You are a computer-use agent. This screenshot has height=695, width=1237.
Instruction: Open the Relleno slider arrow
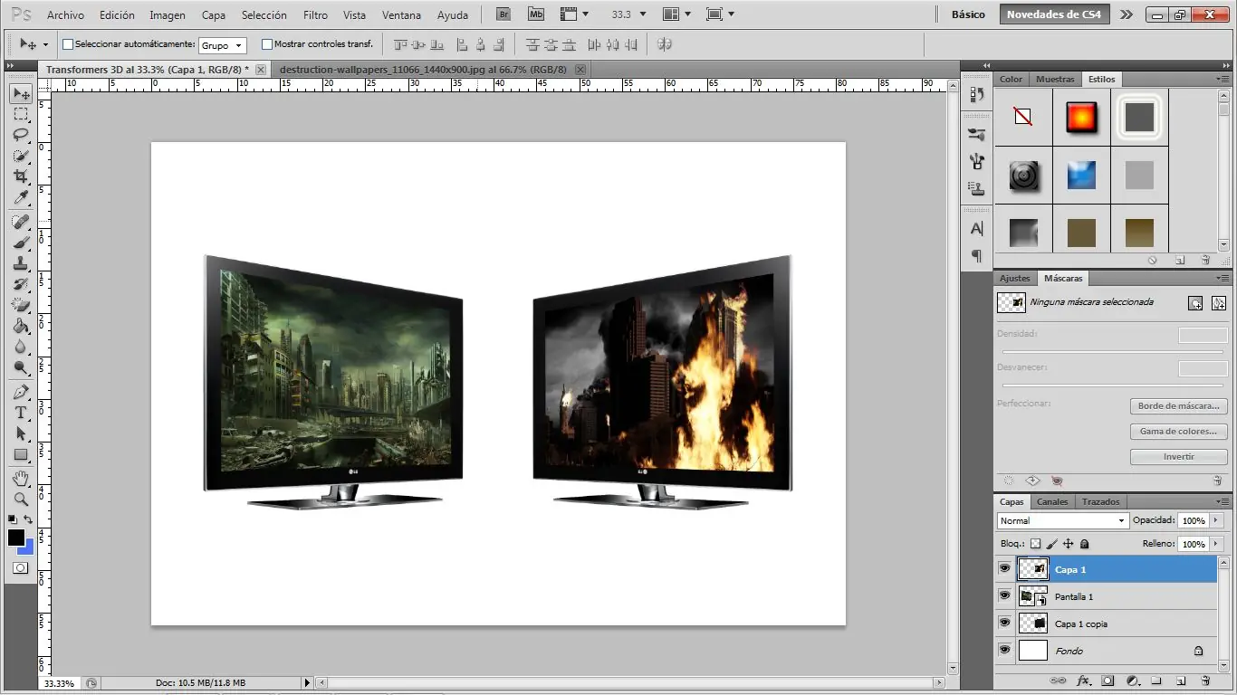pyautogui.click(x=1216, y=544)
